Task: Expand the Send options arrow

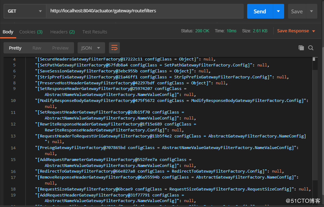Action: pos(279,11)
